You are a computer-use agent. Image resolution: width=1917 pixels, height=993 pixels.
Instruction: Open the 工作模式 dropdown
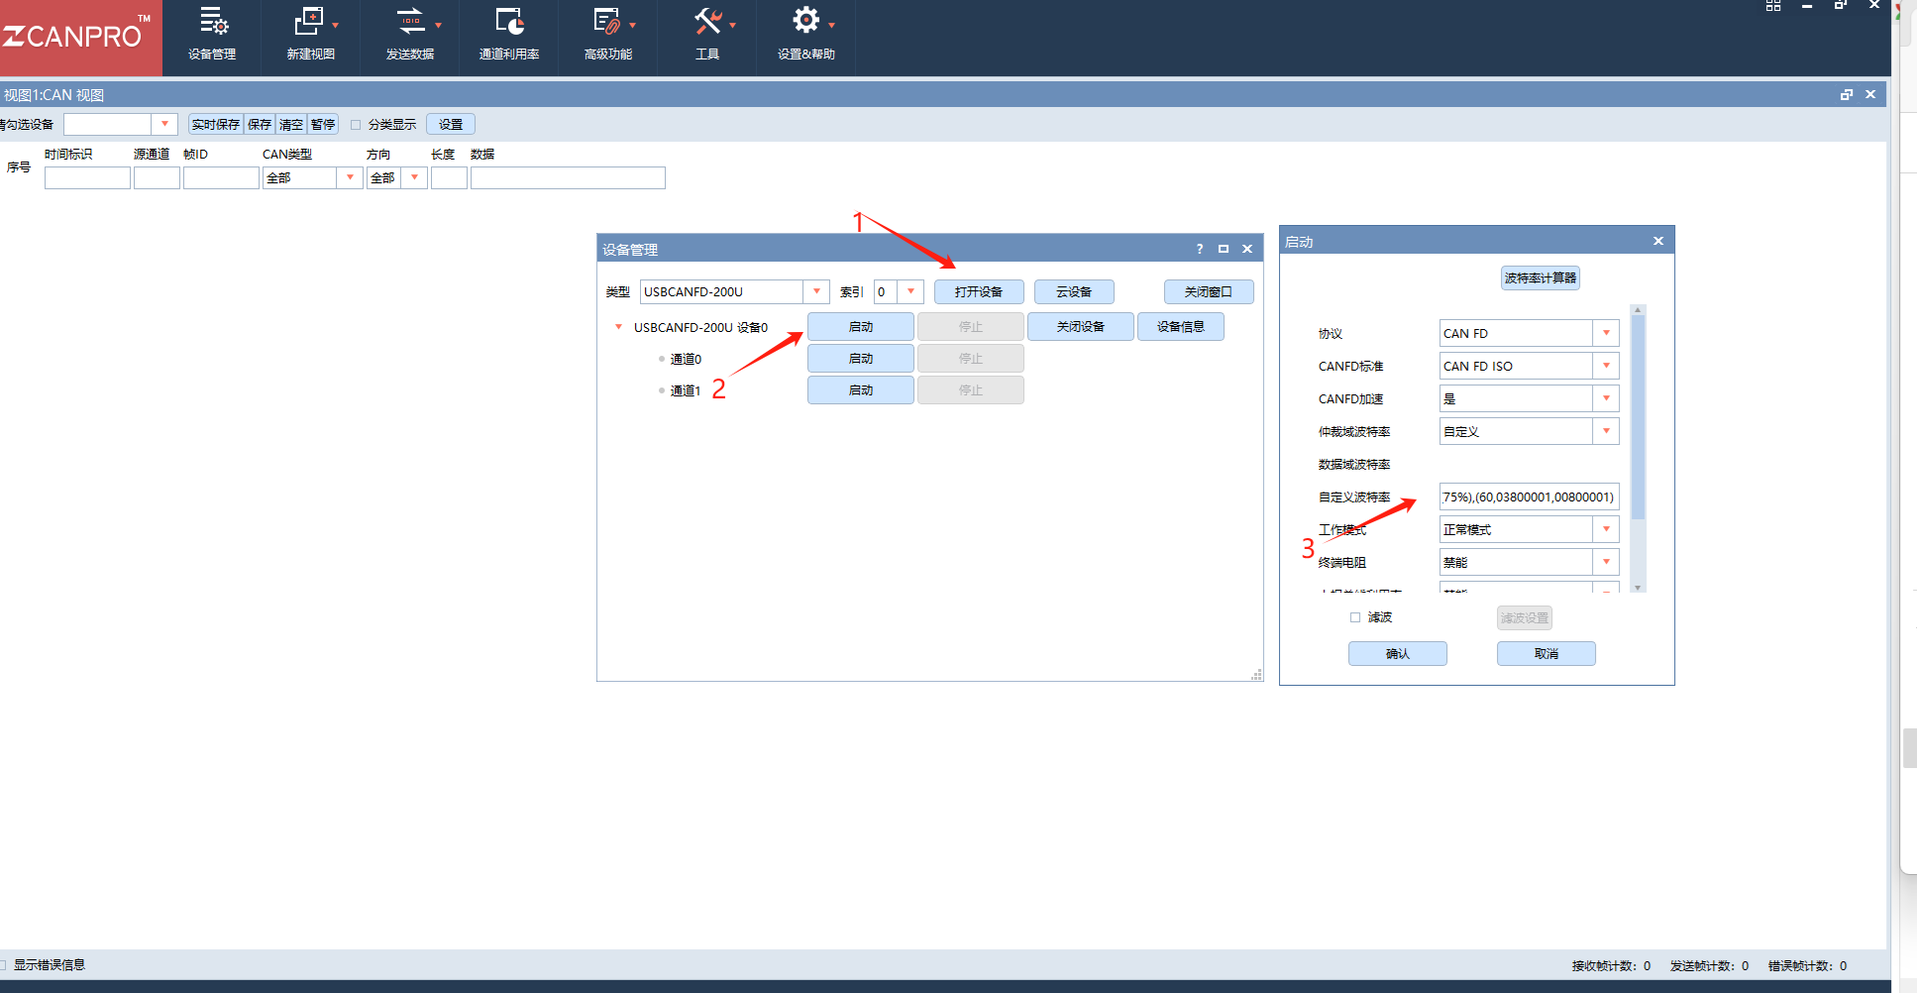click(1606, 529)
